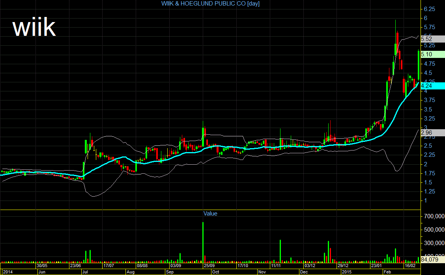The image size is (445, 275).
Task: Click the 300,000 volume axis label
Action: [434, 243]
